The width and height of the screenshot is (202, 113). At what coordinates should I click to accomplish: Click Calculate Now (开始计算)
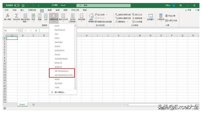coord(170,16)
